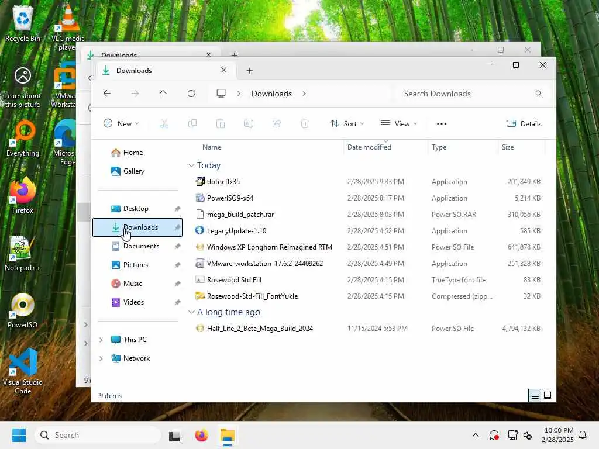Sort by Name column header
This screenshot has width=599, height=449.
coord(212,147)
